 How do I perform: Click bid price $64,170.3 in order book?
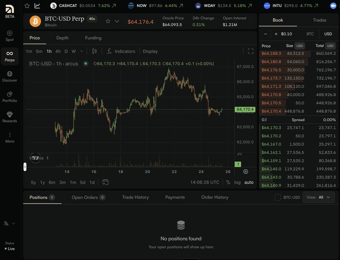pos(271,128)
